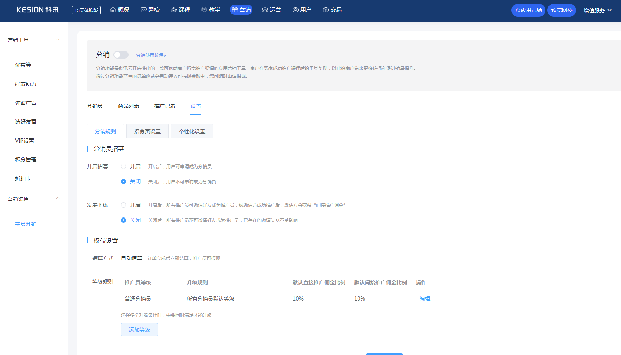This screenshot has width=621, height=355.
Task: Switch to 分销员 tab
Action: click(x=95, y=106)
